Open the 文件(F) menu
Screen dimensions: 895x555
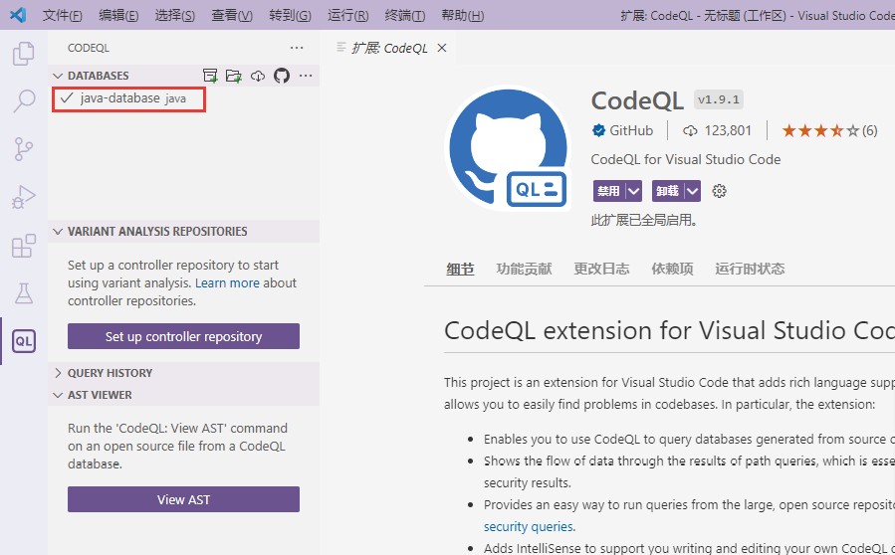click(x=62, y=15)
